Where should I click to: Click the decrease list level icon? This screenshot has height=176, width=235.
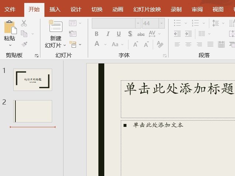[177, 34]
